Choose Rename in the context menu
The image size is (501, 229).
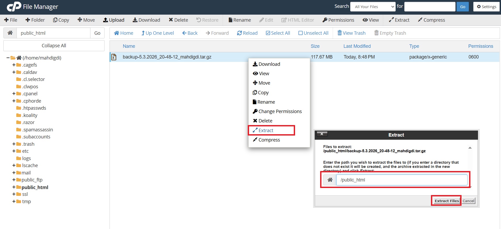(x=264, y=102)
